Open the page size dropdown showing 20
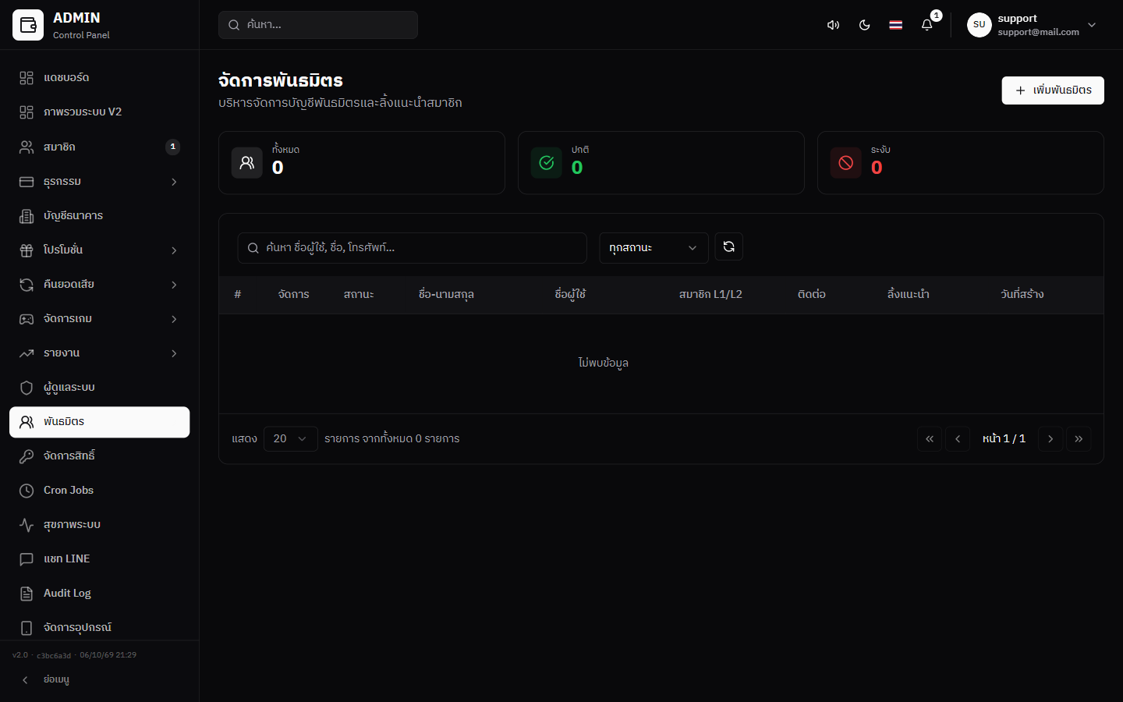 pos(290,439)
